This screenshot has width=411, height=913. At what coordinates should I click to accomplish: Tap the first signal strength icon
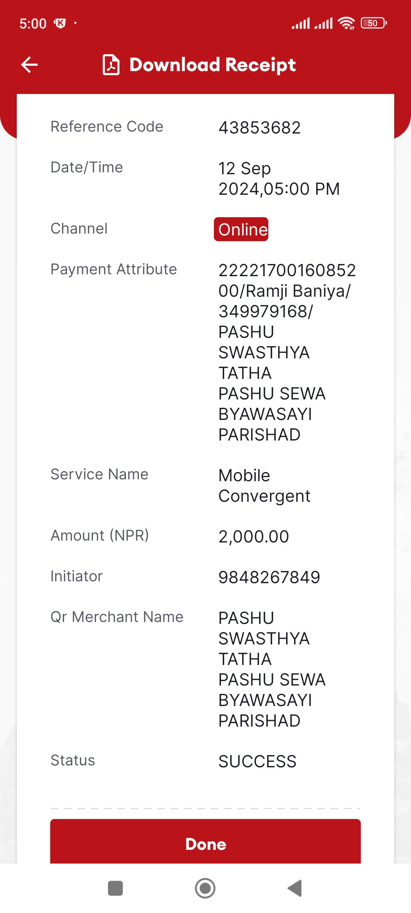point(301,23)
